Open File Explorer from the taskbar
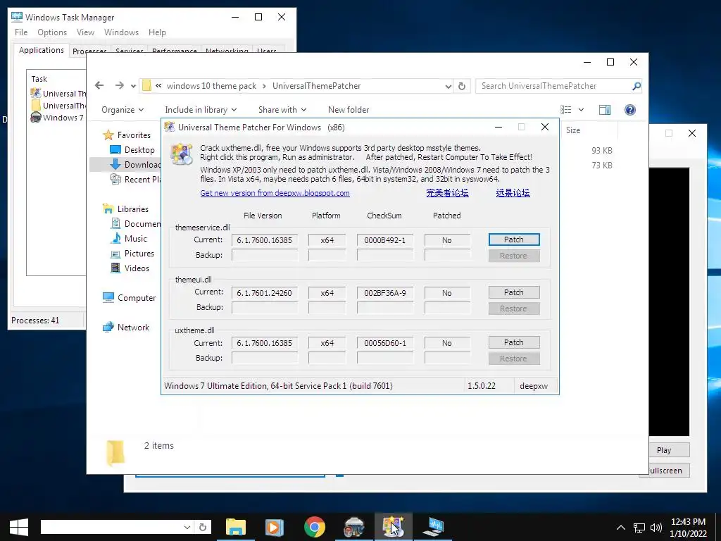 pyautogui.click(x=236, y=527)
